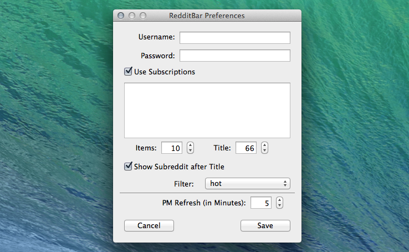Image resolution: width=409 pixels, height=252 pixels.
Task: Click the Cancel button
Action: 149,225
